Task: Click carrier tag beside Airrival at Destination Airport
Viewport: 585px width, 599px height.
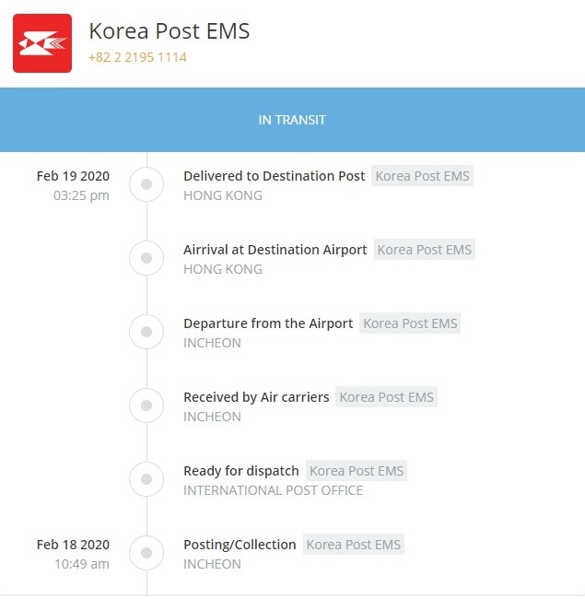Action: tap(425, 250)
